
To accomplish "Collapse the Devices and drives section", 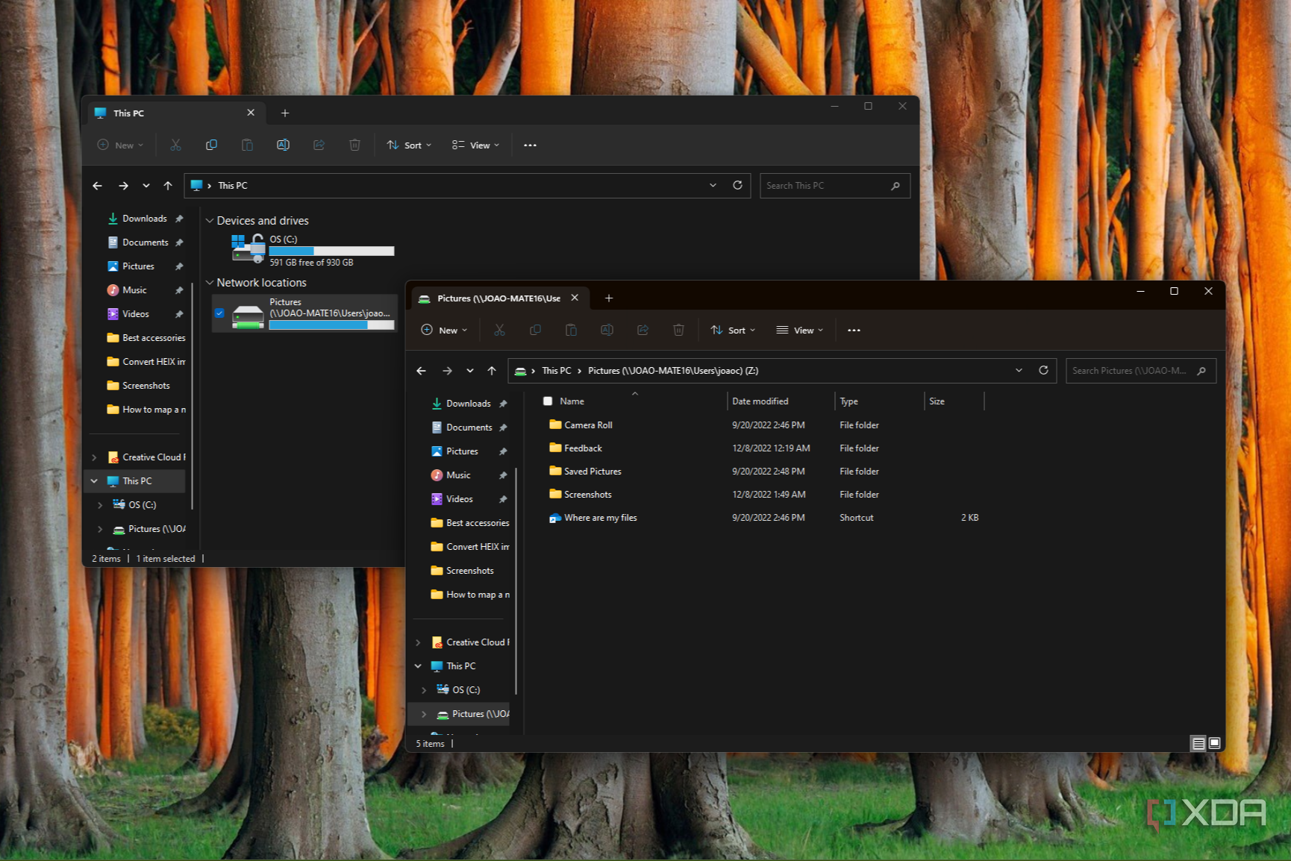I will 210,220.
